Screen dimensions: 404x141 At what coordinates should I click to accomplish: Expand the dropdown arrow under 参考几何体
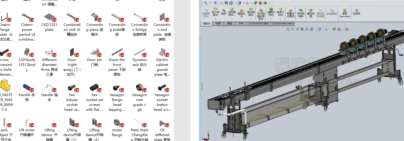[280, 19]
